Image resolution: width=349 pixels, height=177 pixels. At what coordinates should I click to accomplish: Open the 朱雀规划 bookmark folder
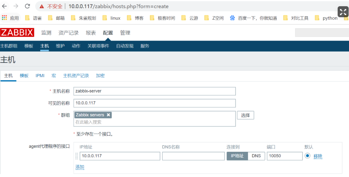(83, 18)
